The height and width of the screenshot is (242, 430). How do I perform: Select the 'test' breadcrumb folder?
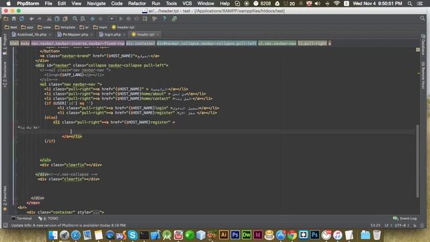(x=11, y=27)
